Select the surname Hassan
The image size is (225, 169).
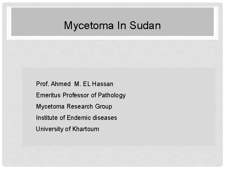point(102,84)
